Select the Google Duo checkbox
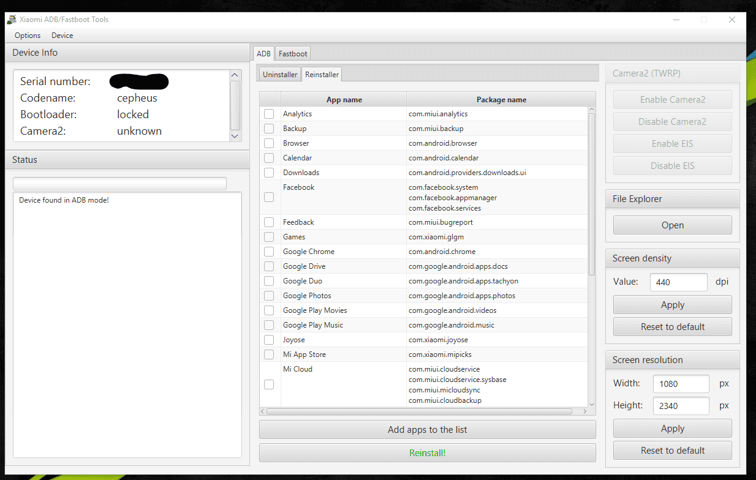The width and height of the screenshot is (756, 480). [269, 281]
